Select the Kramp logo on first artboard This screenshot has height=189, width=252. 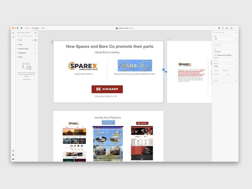[107, 89]
